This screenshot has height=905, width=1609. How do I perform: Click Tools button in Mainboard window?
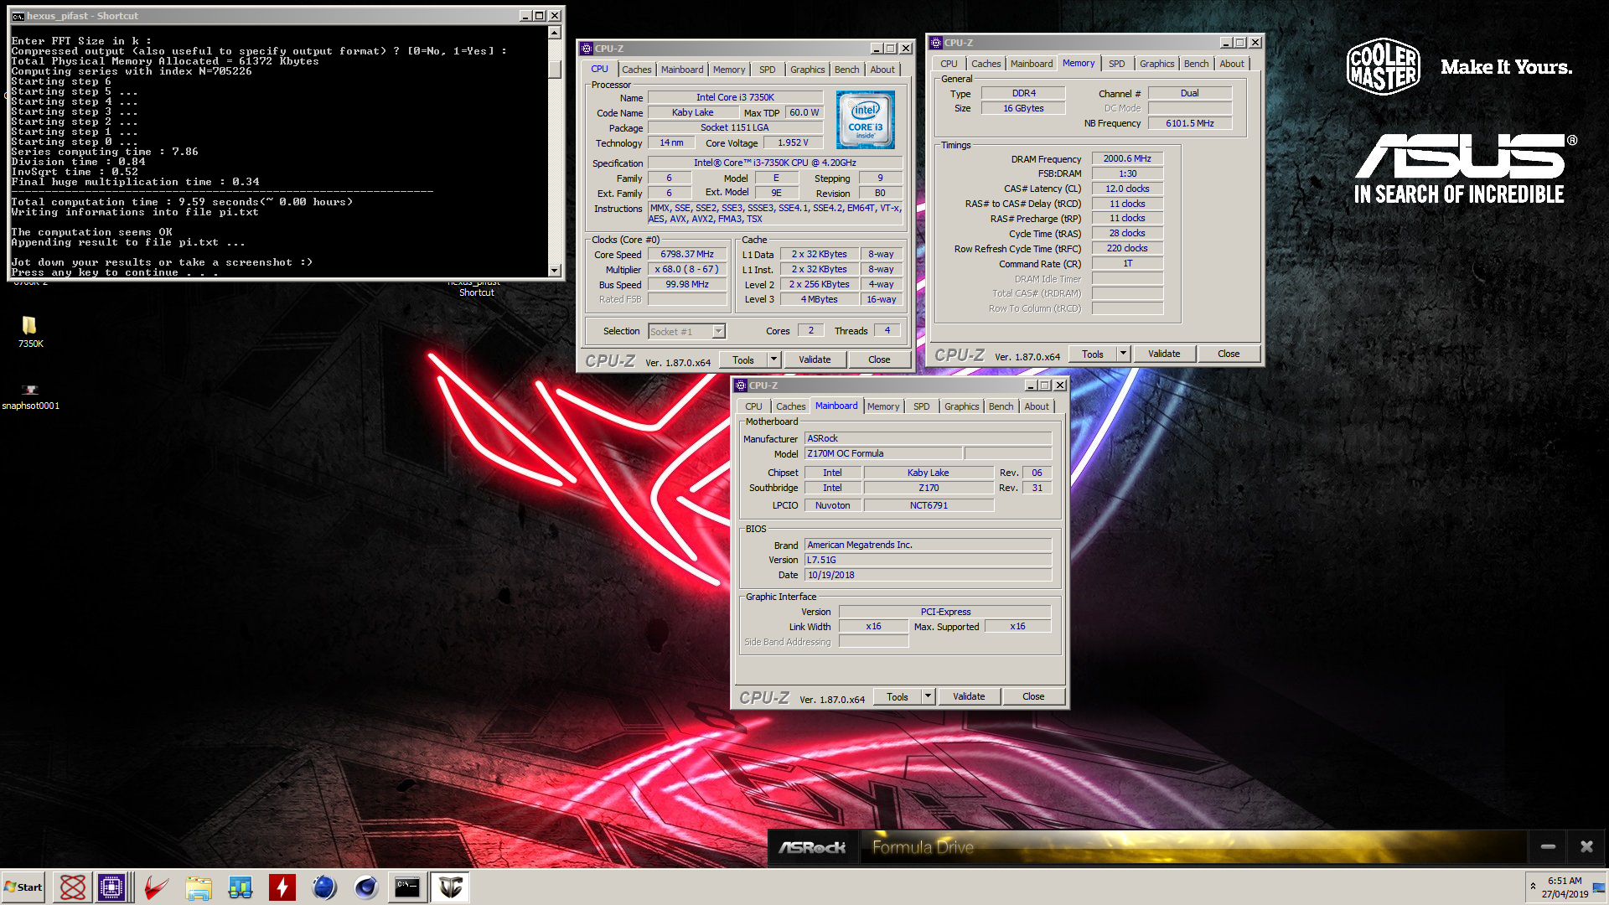898,696
